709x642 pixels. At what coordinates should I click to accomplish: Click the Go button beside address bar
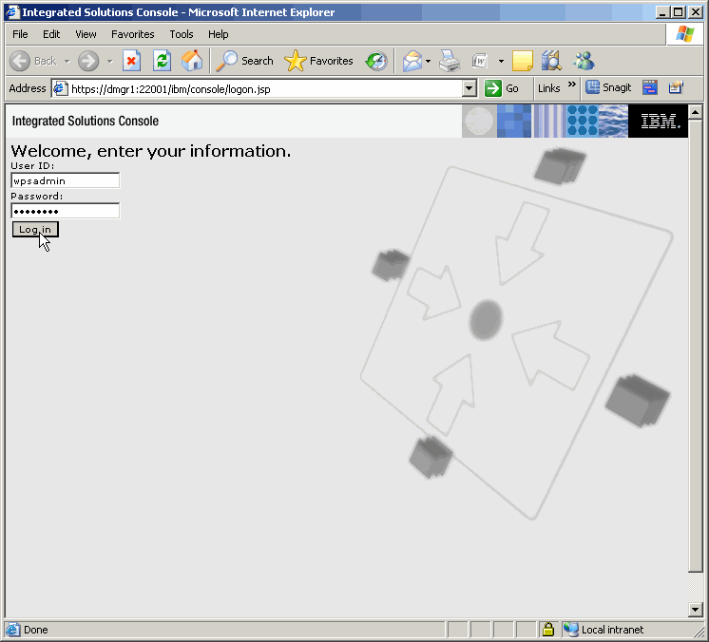click(503, 88)
